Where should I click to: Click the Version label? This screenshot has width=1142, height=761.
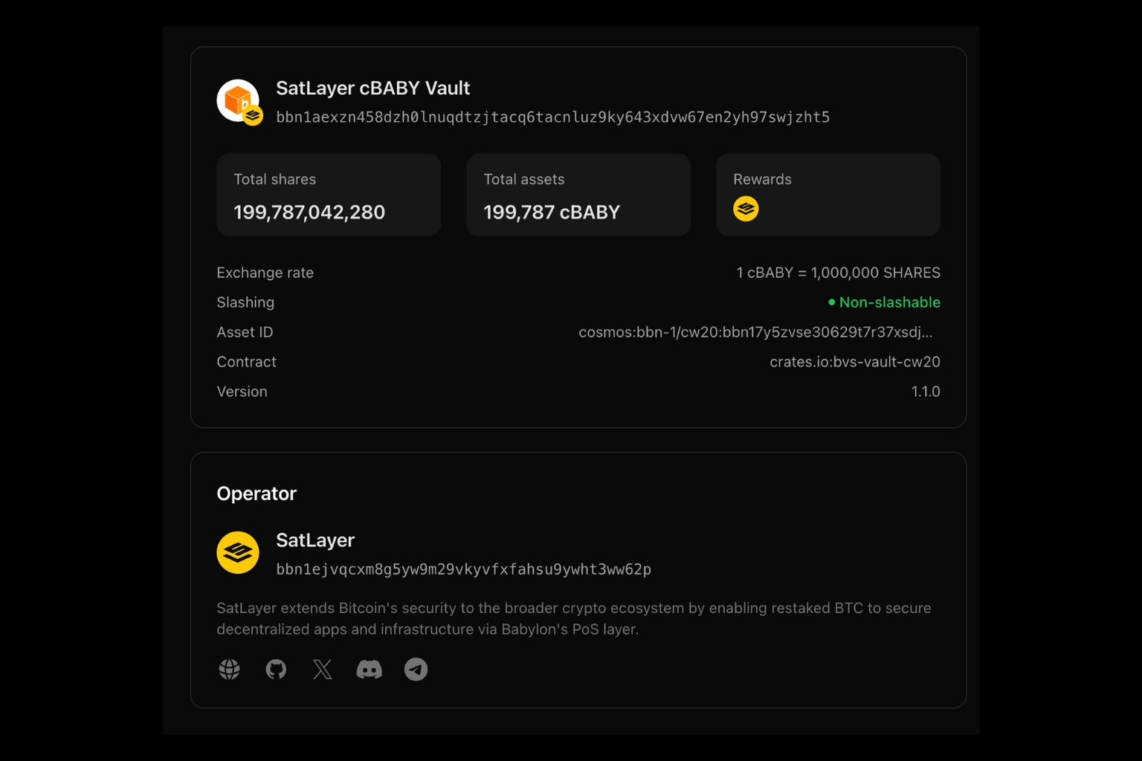click(242, 392)
